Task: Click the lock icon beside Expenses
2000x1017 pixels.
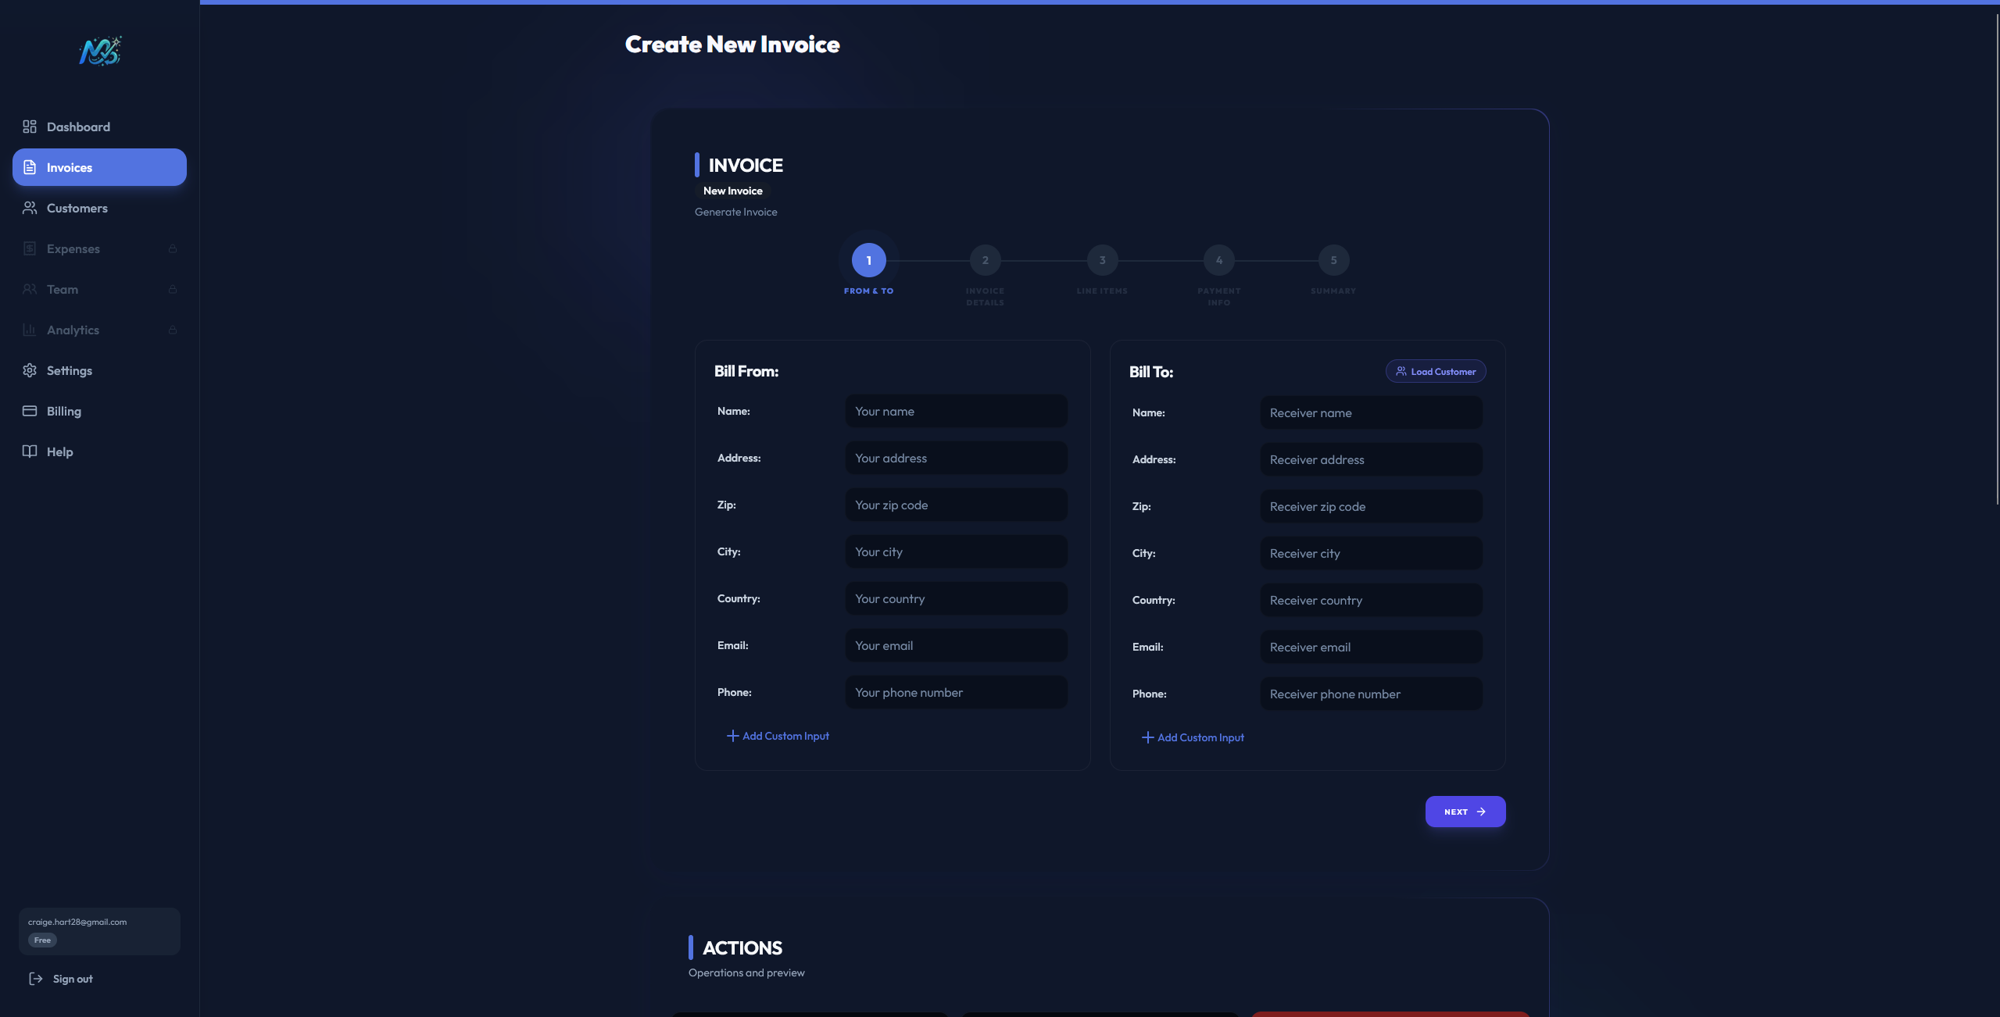Action: pyautogui.click(x=173, y=249)
